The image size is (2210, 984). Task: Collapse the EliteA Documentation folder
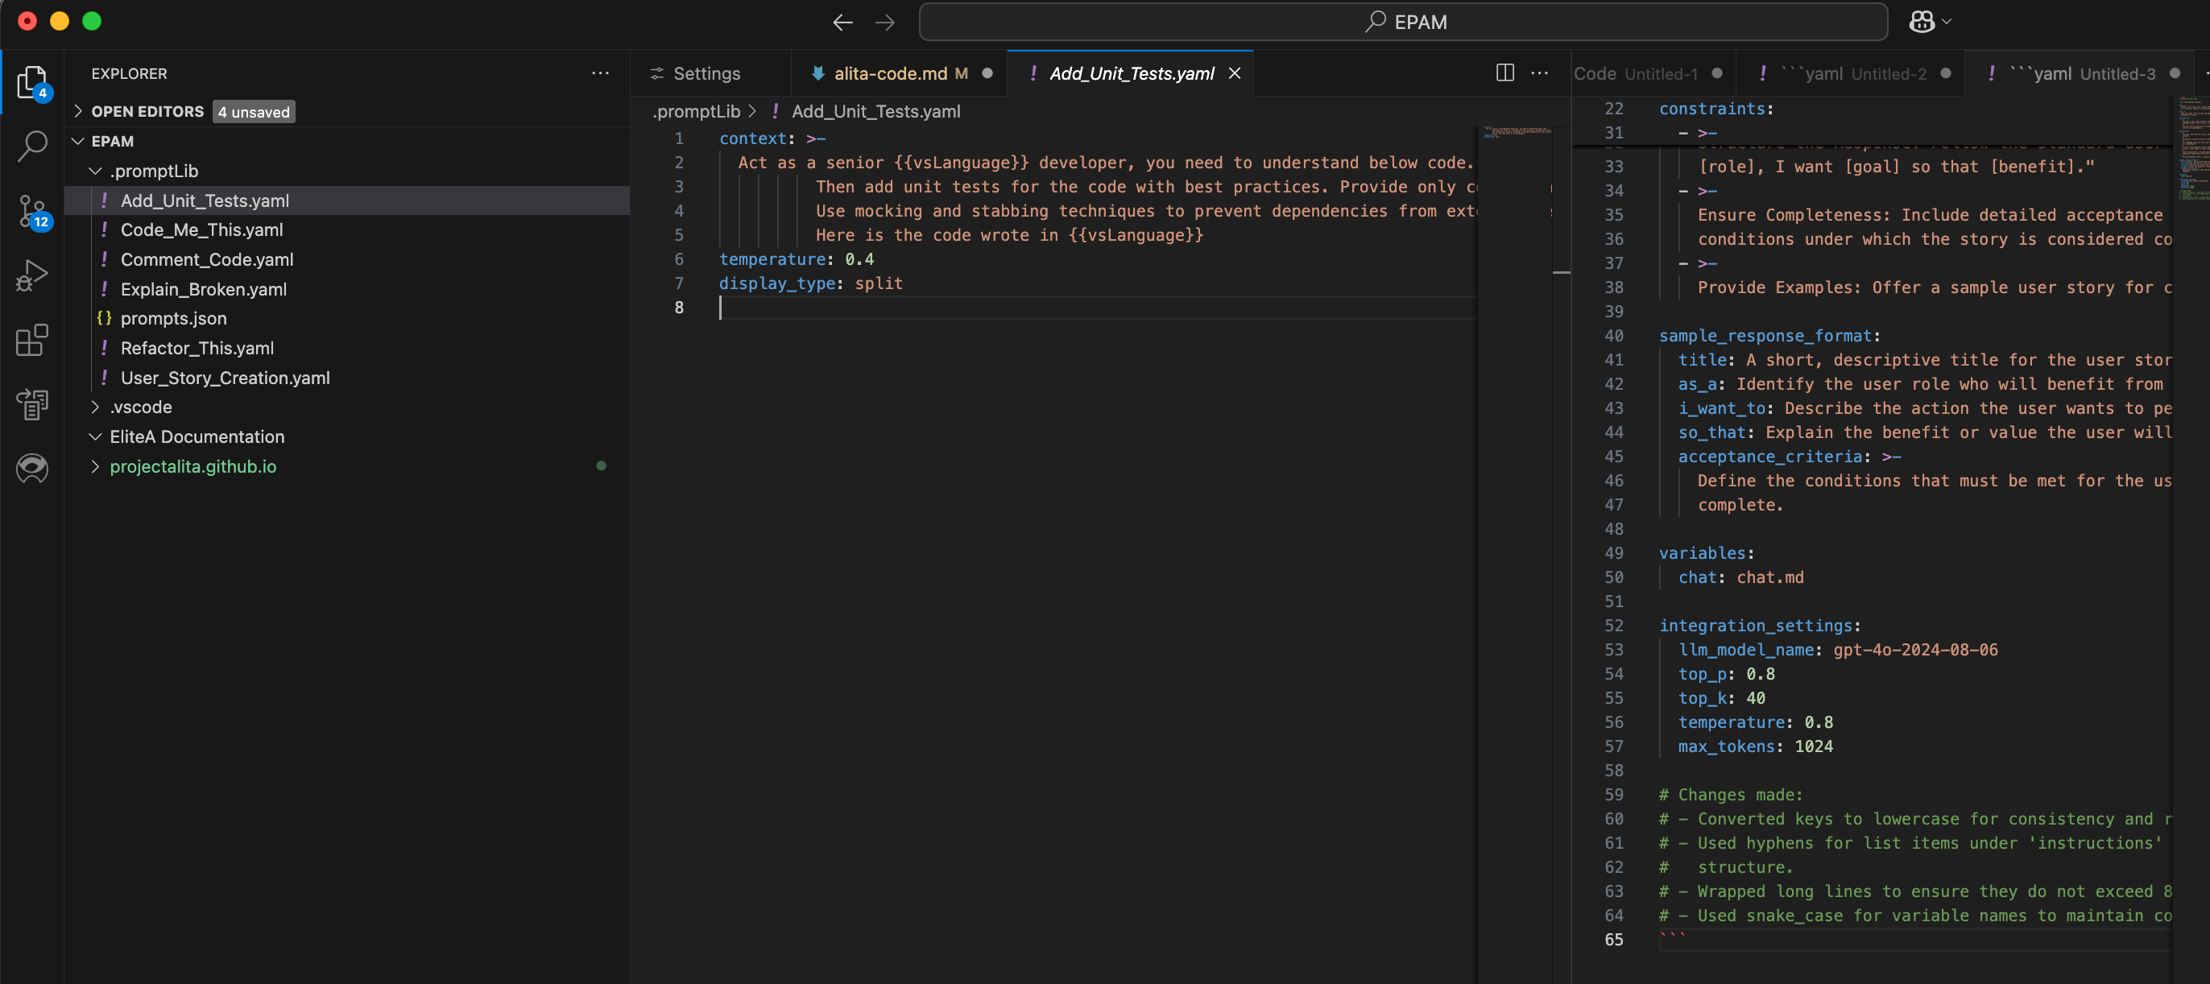tap(95, 436)
